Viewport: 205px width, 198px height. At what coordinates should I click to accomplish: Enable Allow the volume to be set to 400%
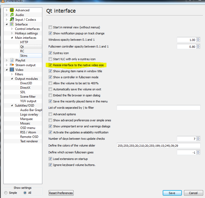50,83
